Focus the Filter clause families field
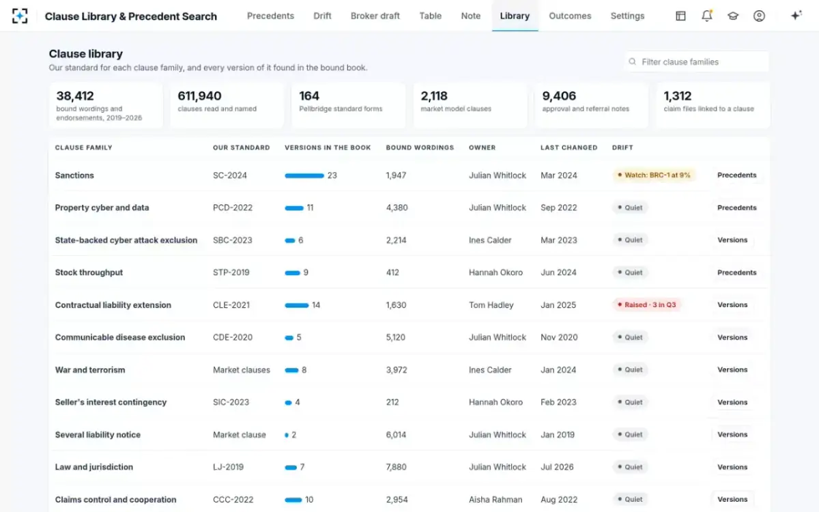Viewport: 819px width, 512px height. pos(697,61)
